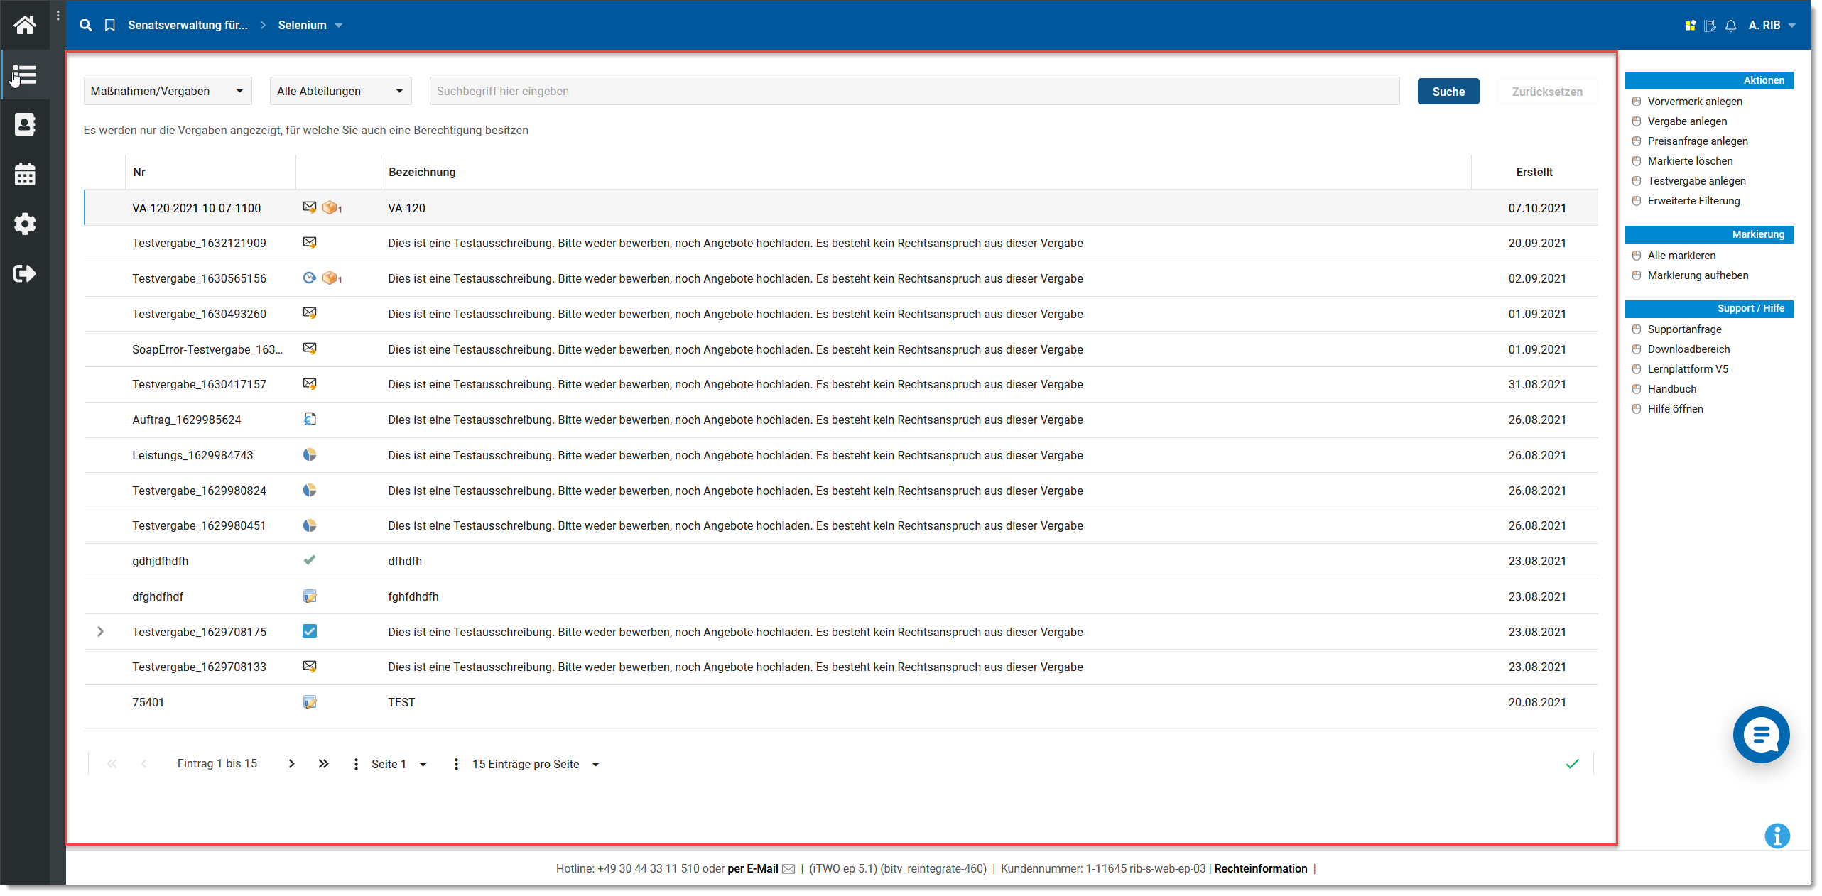Open the list view sidebar icon

pos(25,75)
